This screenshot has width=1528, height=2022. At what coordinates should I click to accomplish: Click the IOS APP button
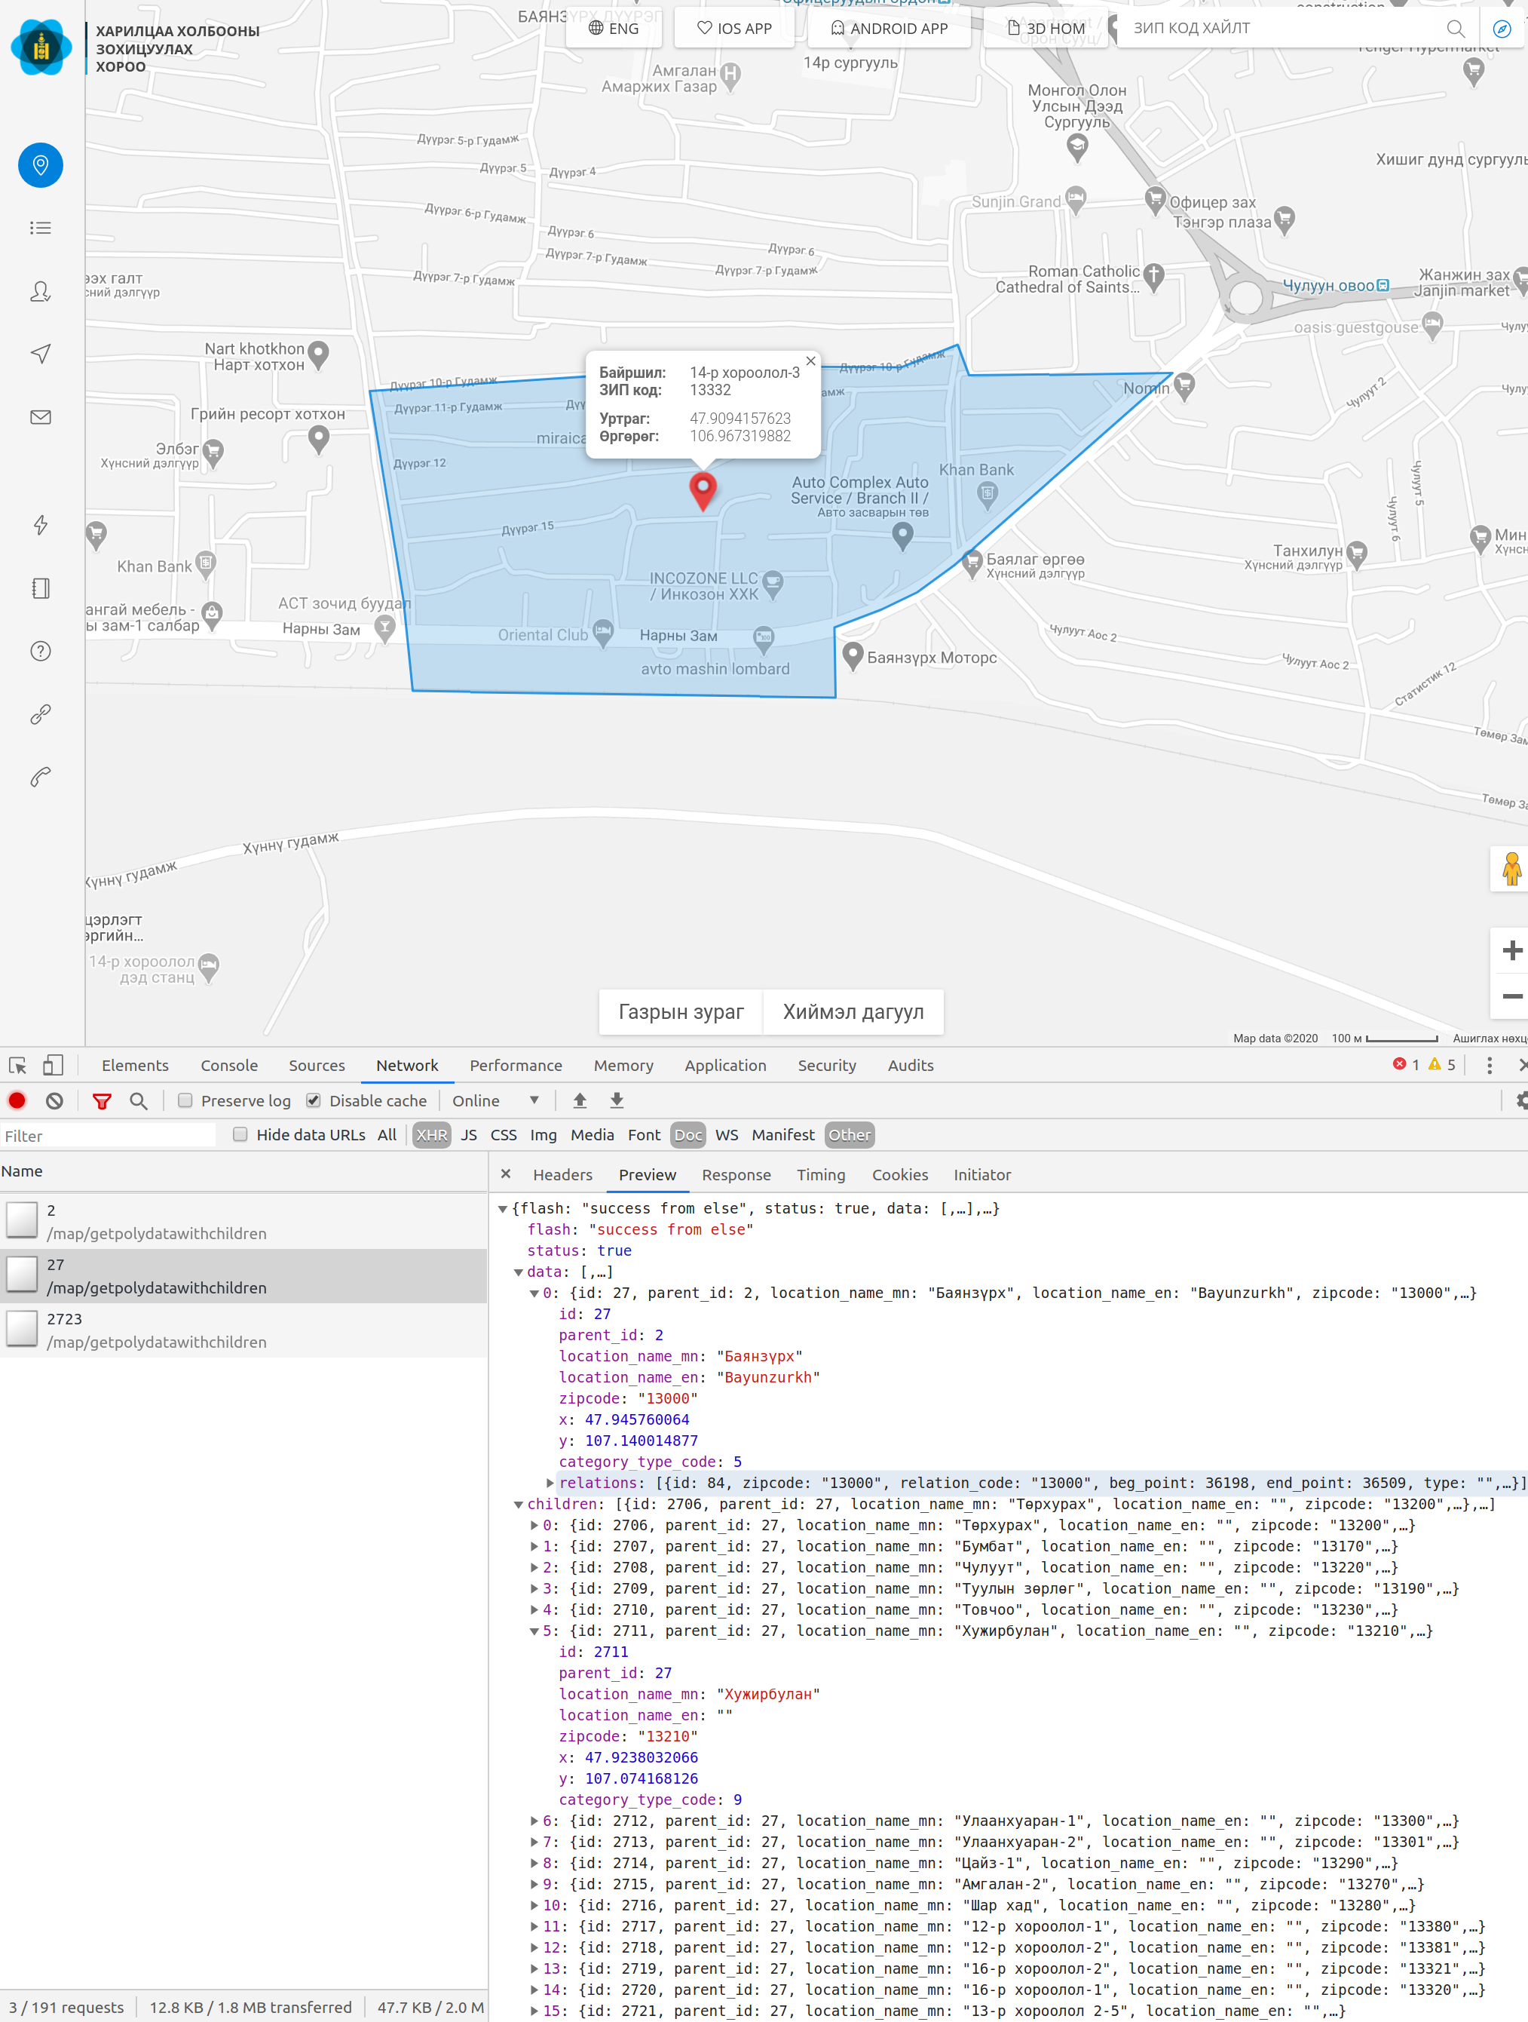(x=735, y=29)
